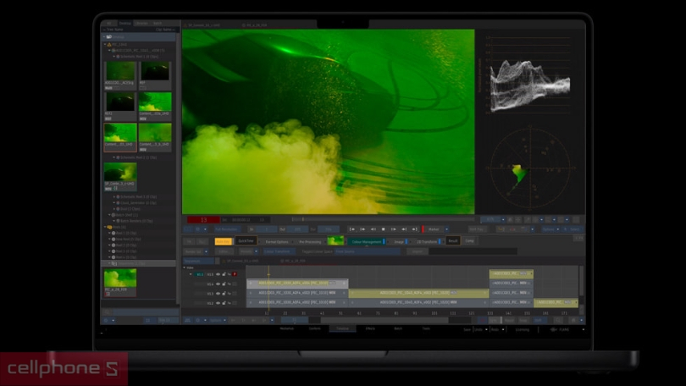Jump to the end of the clip

[x=414, y=229]
